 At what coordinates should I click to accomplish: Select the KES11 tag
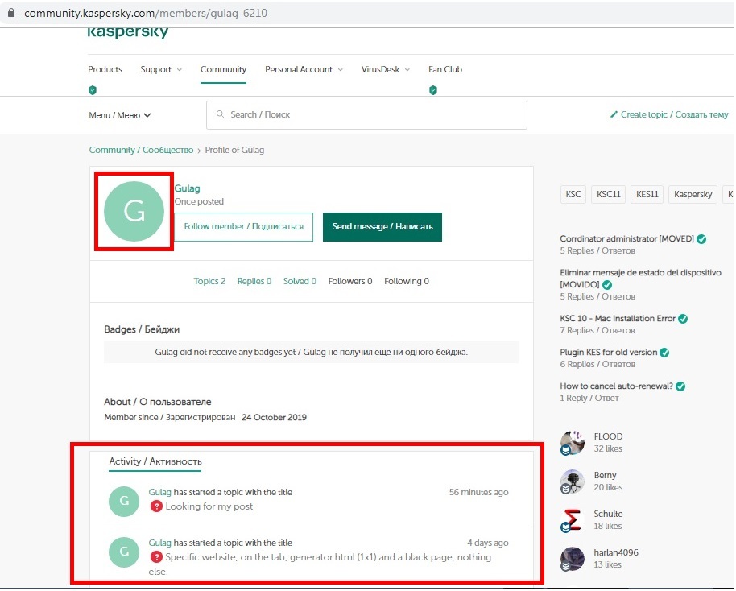click(647, 194)
